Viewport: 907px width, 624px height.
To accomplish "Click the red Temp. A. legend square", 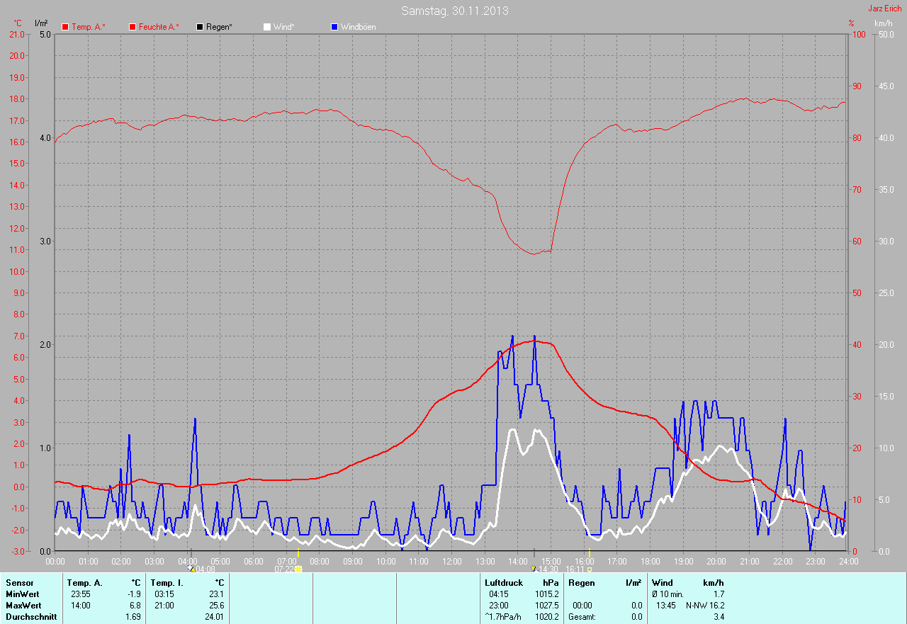I will click(x=65, y=27).
